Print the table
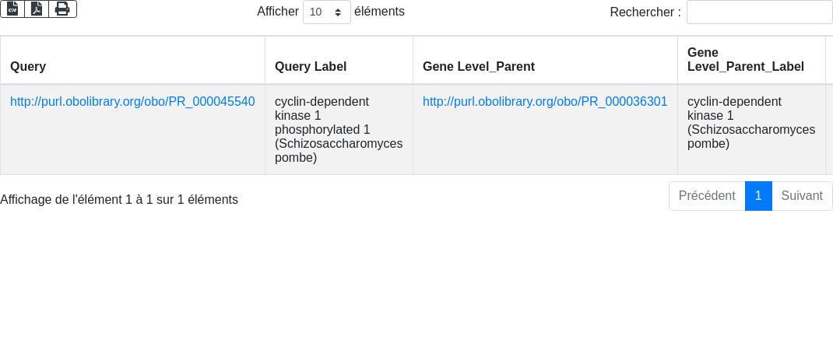 coord(62,9)
